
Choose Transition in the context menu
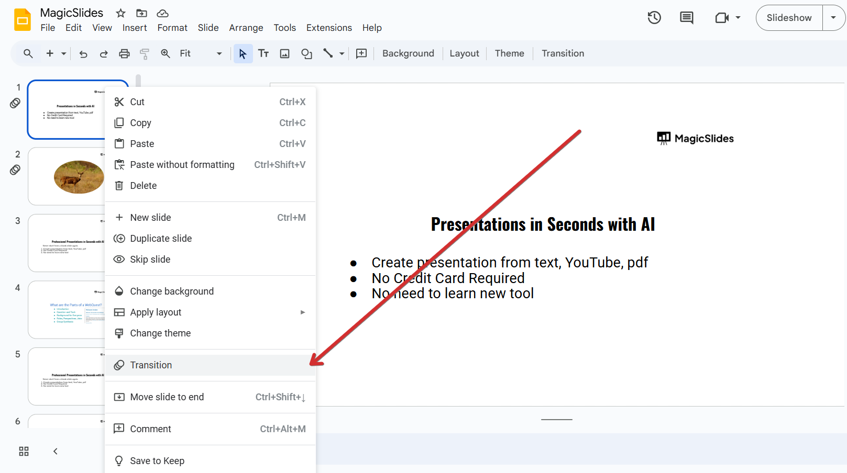pyautogui.click(x=210, y=365)
